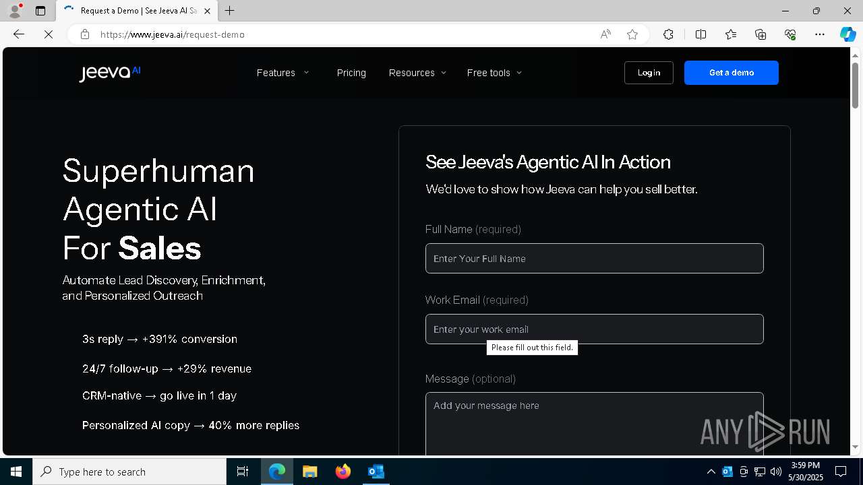Open the Extensions icon
Image resolution: width=863 pixels, height=485 pixels.
coord(668,34)
